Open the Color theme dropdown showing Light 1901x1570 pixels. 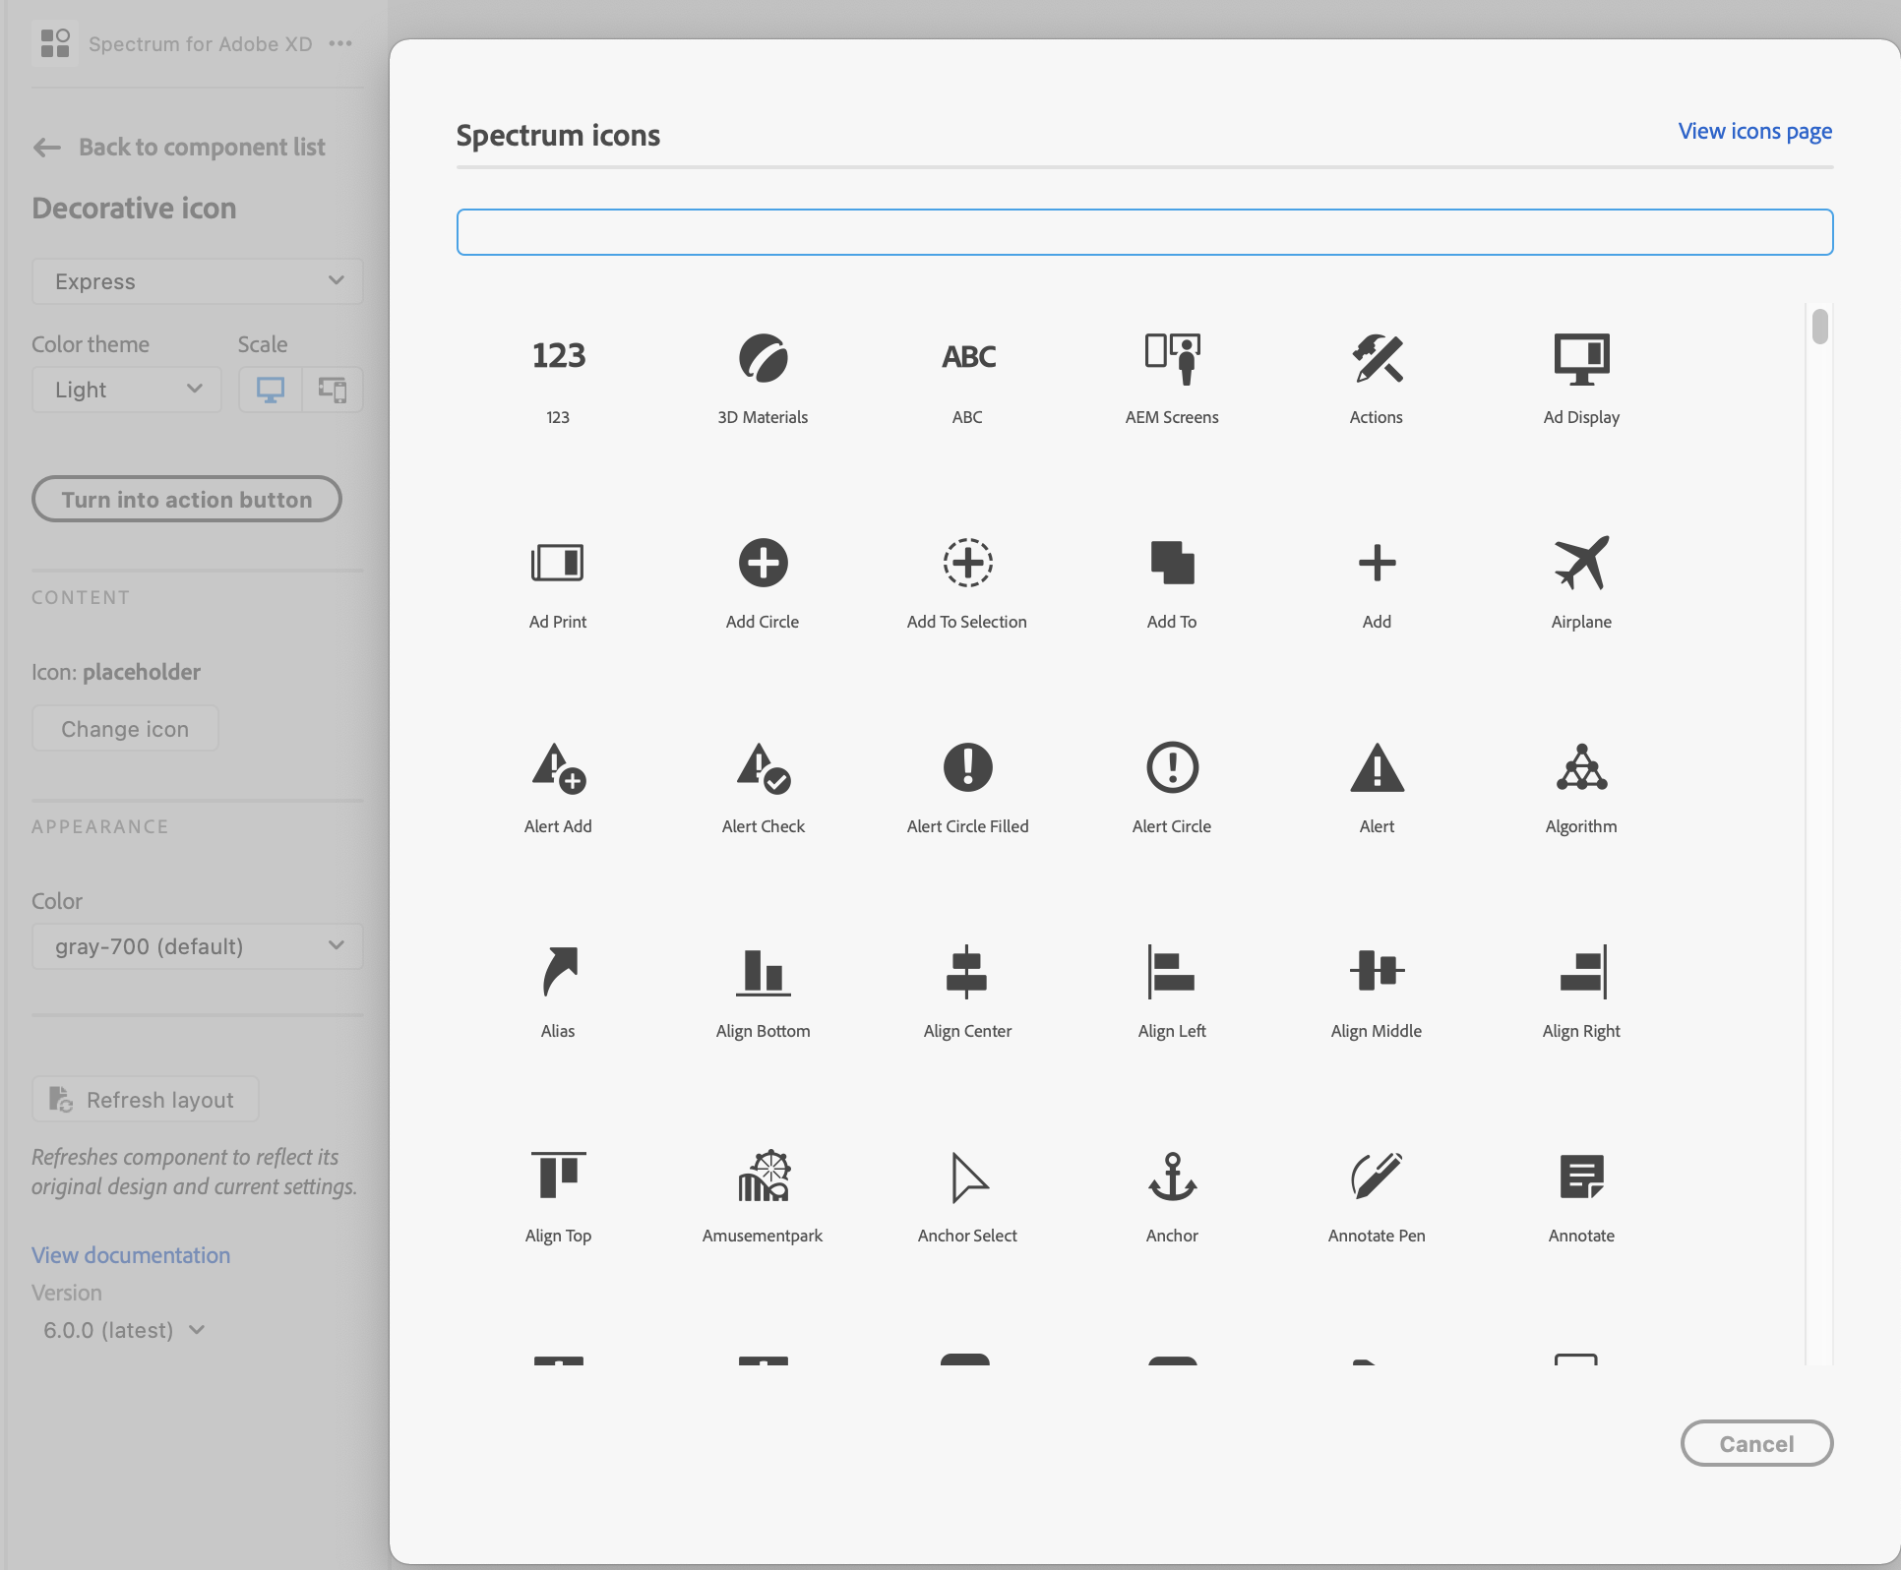pos(125,389)
